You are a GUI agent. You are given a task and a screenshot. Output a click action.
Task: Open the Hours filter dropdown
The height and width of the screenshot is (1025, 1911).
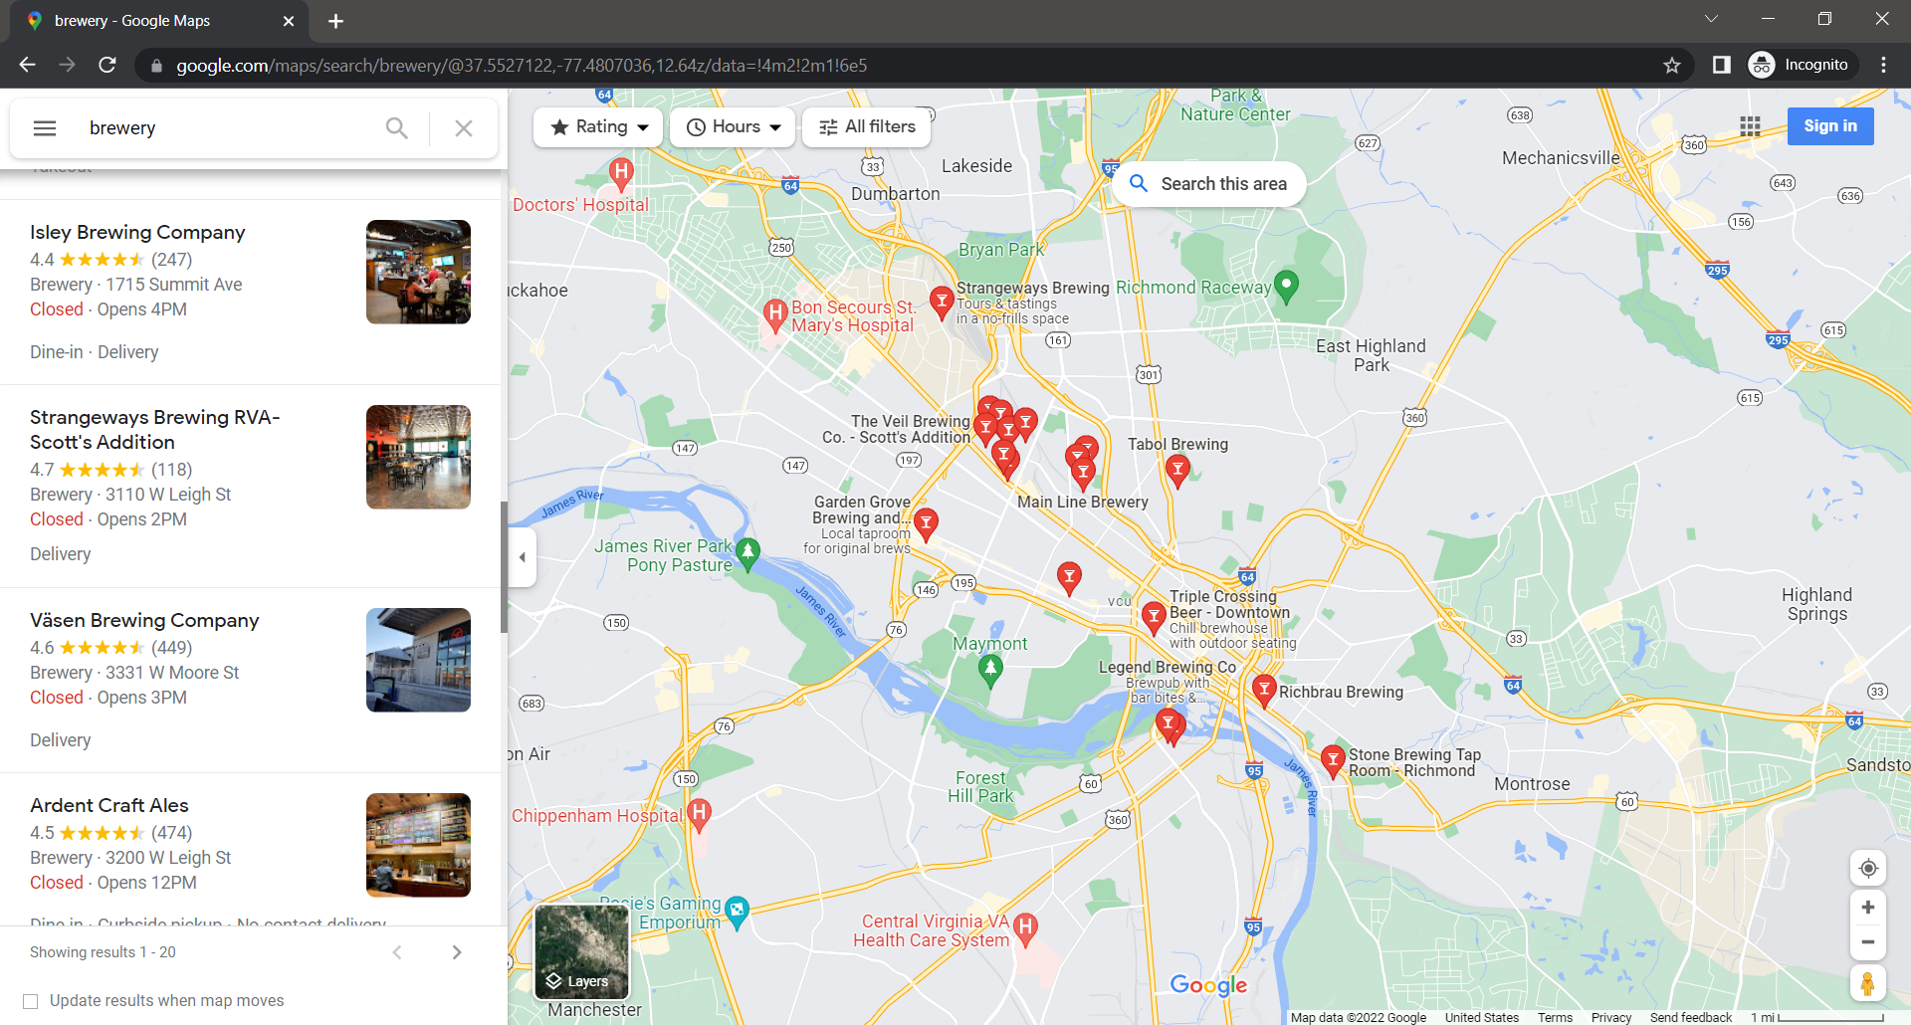(x=733, y=127)
